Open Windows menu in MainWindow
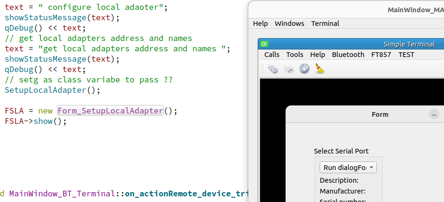This screenshot has height=202, width=444. 289,24
